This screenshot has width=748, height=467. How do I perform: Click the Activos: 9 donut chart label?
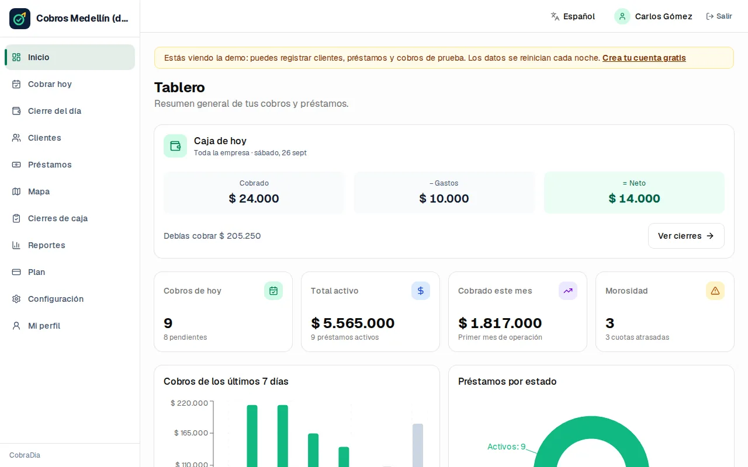(507, 447)
